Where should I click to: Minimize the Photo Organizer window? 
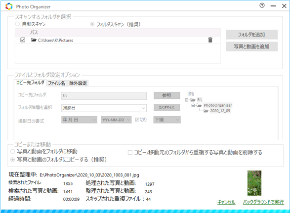click(x=273, y=6)
